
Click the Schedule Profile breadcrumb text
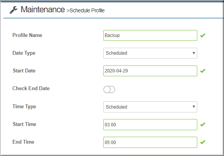pos(86,10)
